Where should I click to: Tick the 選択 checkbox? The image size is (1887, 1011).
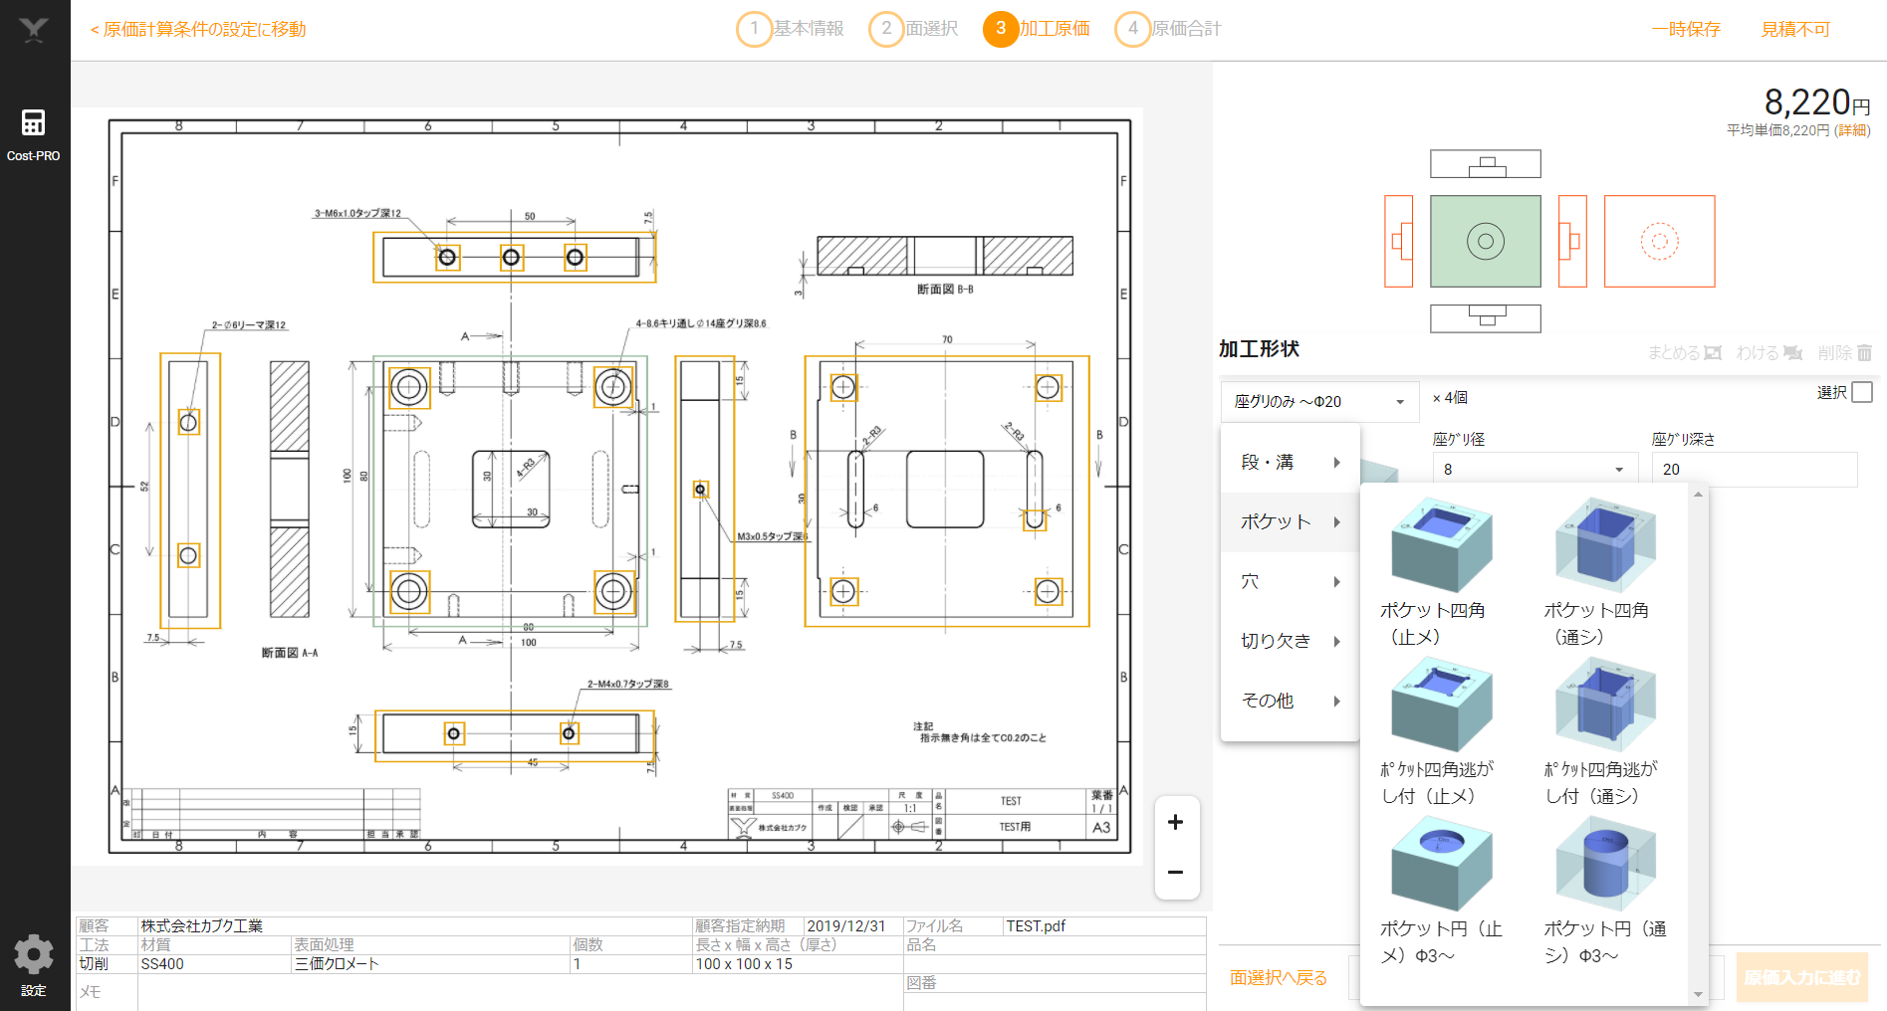coord(1862,392)
